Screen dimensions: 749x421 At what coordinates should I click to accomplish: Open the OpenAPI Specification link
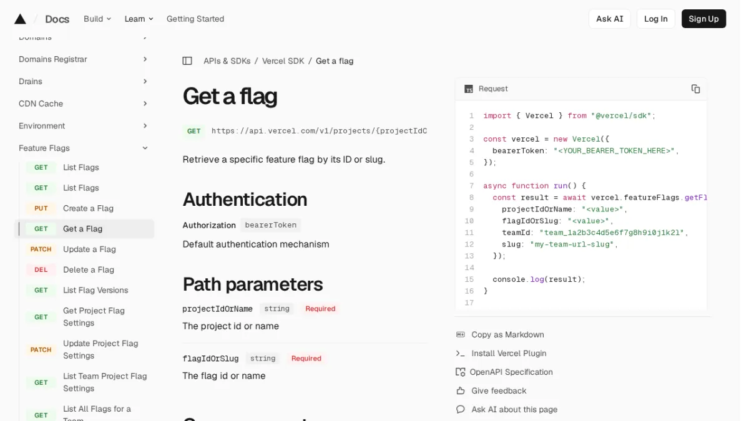(511, 372)
